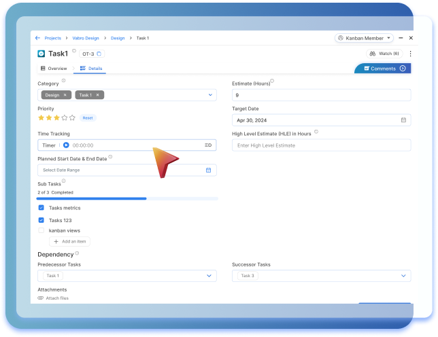Uncheck the Tasks 123 subtask
The image size is (438, 337).
click(x=41, y=220)
